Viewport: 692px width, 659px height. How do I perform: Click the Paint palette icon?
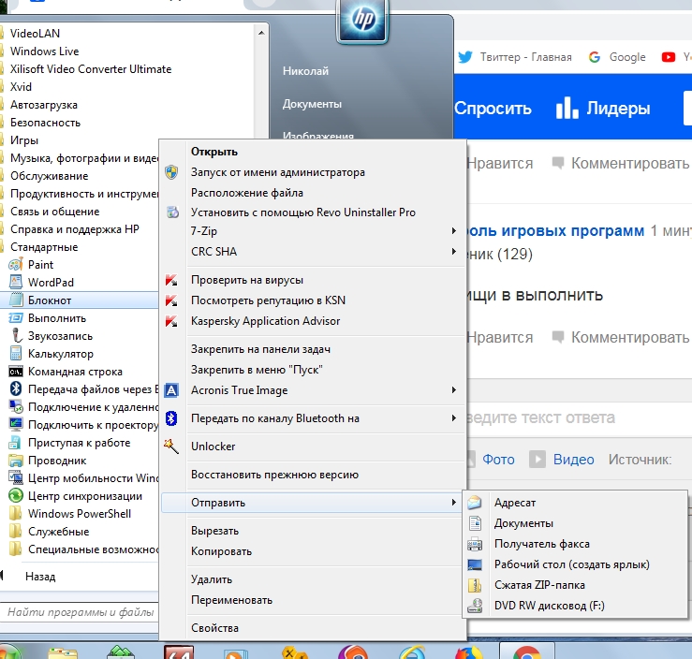[x=16, y=265]
